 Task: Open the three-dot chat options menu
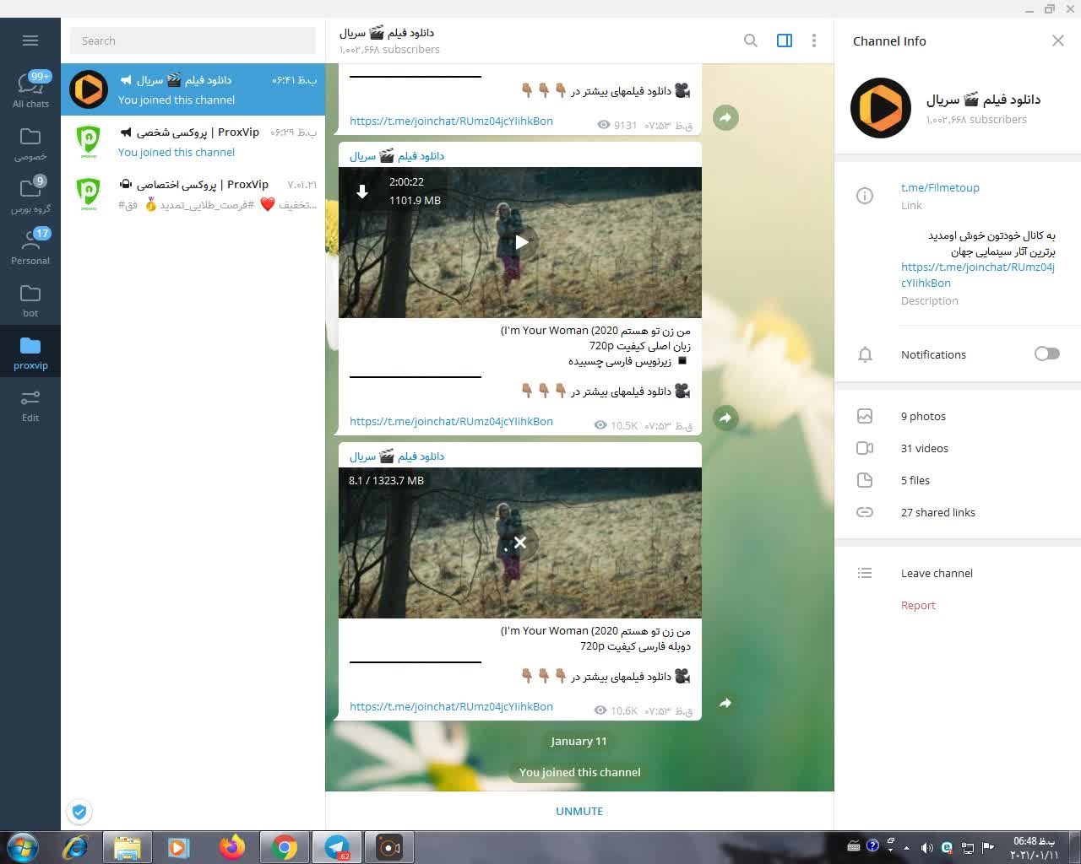tap(813, 40)
